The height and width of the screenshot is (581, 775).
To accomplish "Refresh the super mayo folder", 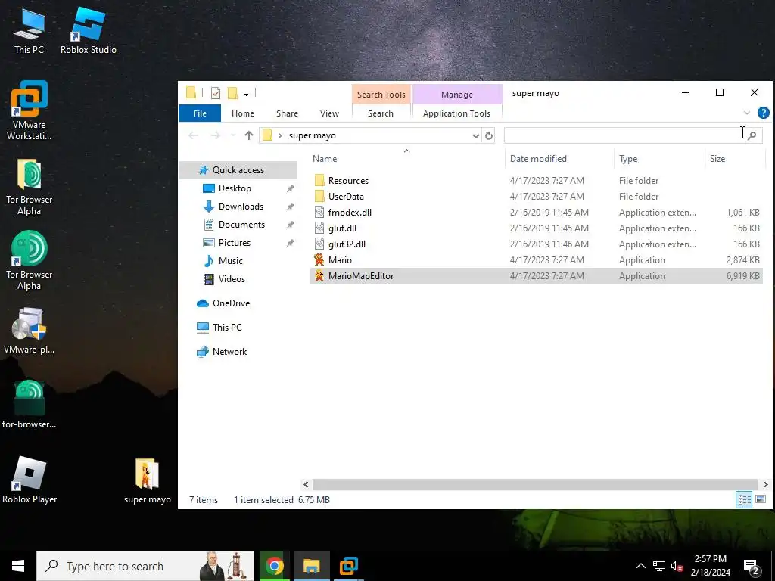I will (489, 135).
